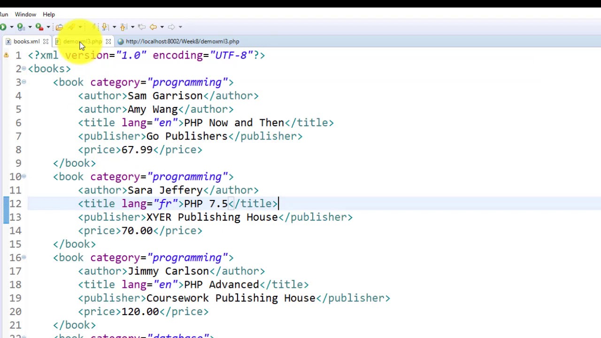Click price value 67.99
The height and width of the screenshot is (338, 601).
click(137, 150)
